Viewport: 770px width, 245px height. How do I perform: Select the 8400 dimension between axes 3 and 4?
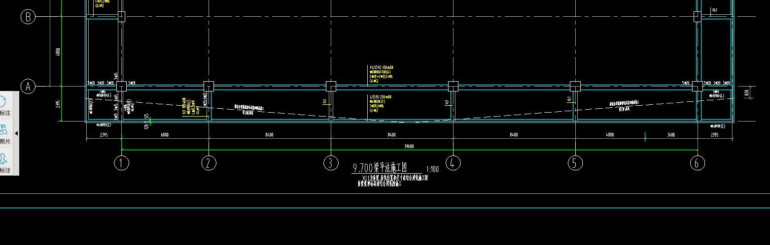click(x=392, y=134)
